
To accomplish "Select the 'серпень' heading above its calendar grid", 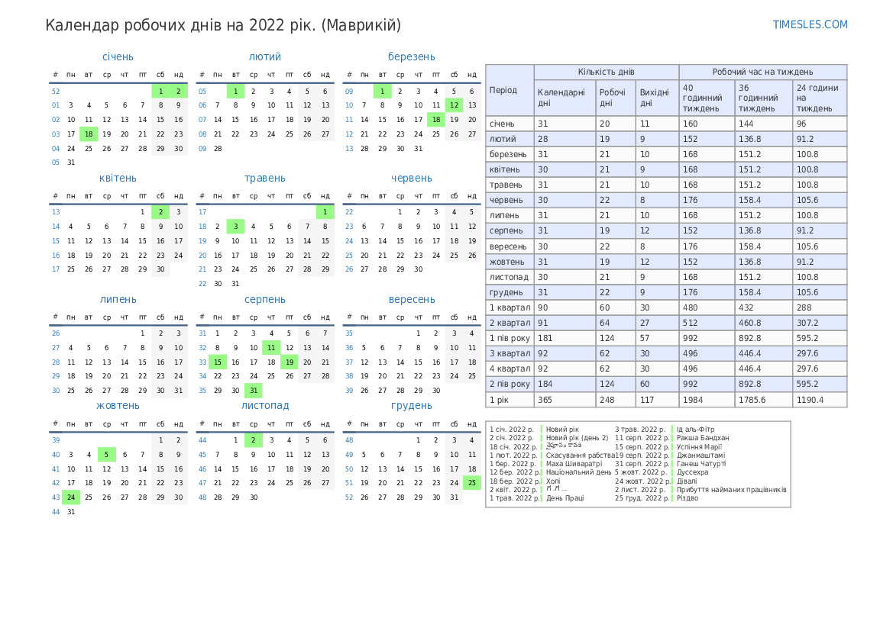I will point(265,299).
